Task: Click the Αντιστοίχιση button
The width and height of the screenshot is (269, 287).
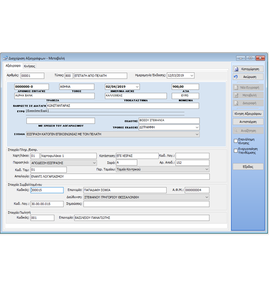Action: tap(248, 121)
